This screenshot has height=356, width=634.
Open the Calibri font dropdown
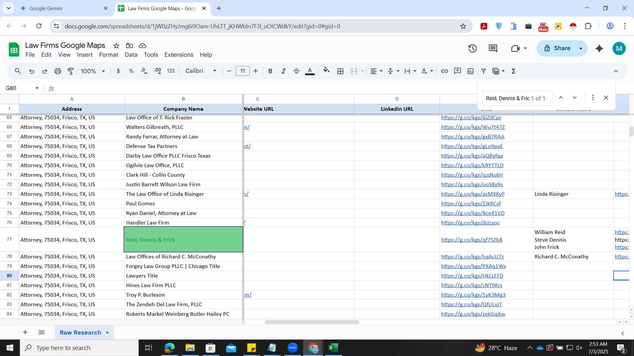[201, 71]
